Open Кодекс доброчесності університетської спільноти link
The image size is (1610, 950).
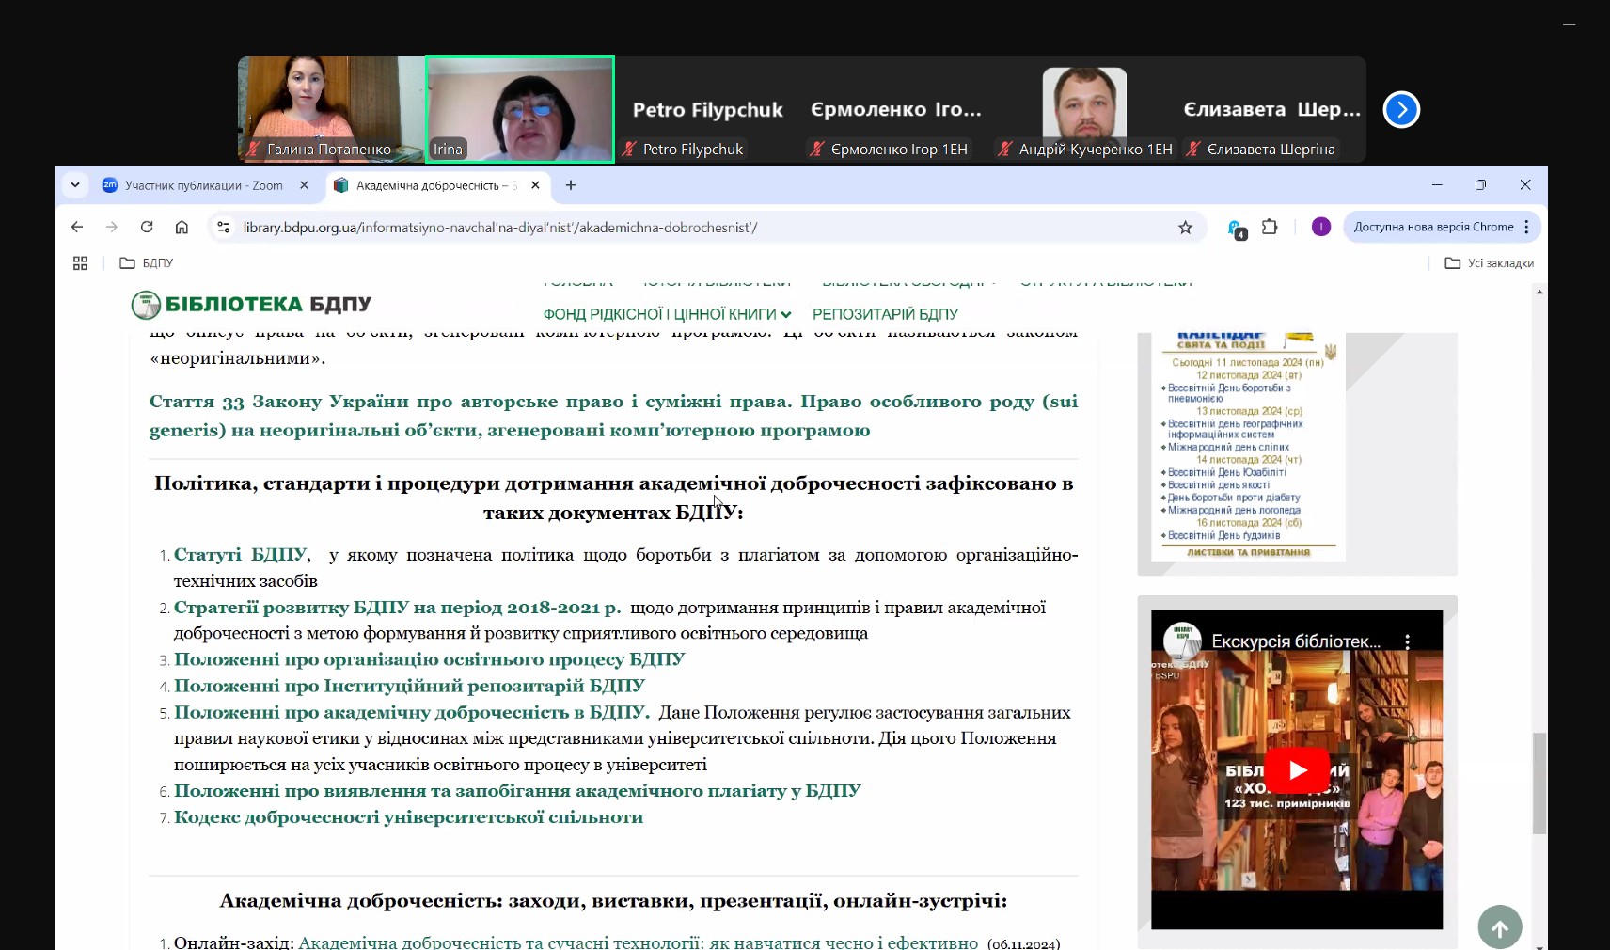(408, 817)
